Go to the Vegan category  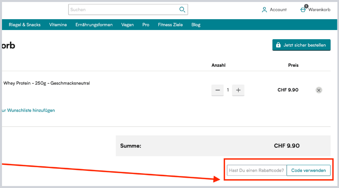pyautogui.click(x=127, y=25)
